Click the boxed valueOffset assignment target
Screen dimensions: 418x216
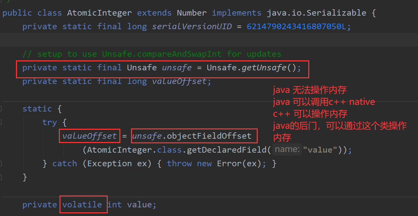click(x=89, y=136)
